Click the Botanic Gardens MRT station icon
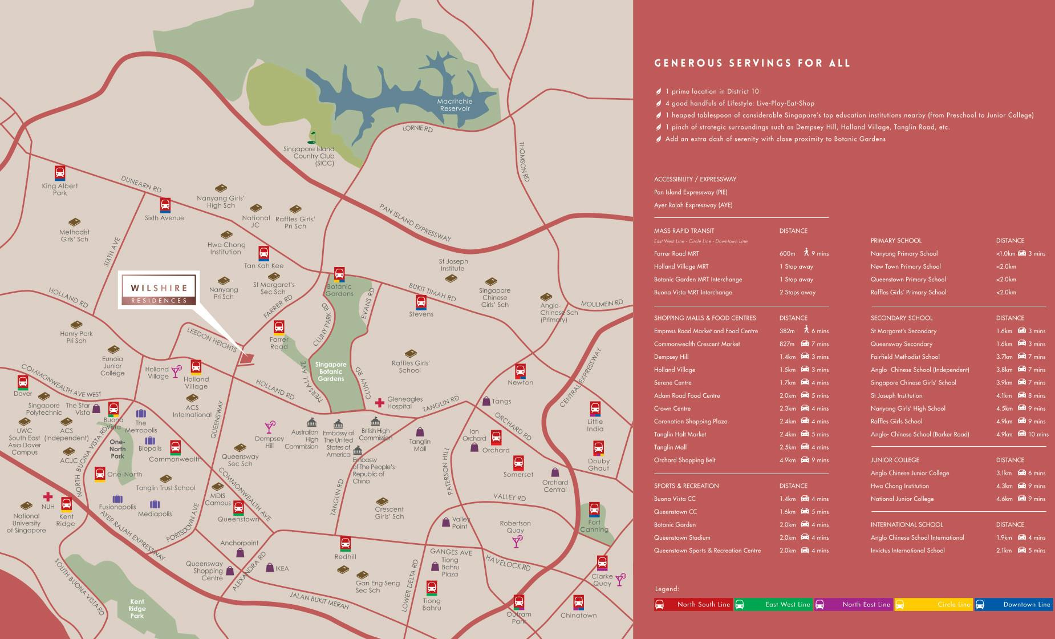This screenshot has width=1055, height=639. 339,274
